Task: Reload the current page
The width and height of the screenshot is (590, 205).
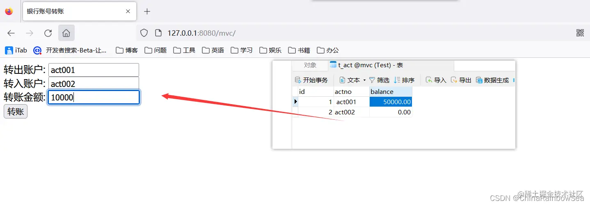Action: tap(48, 33)
